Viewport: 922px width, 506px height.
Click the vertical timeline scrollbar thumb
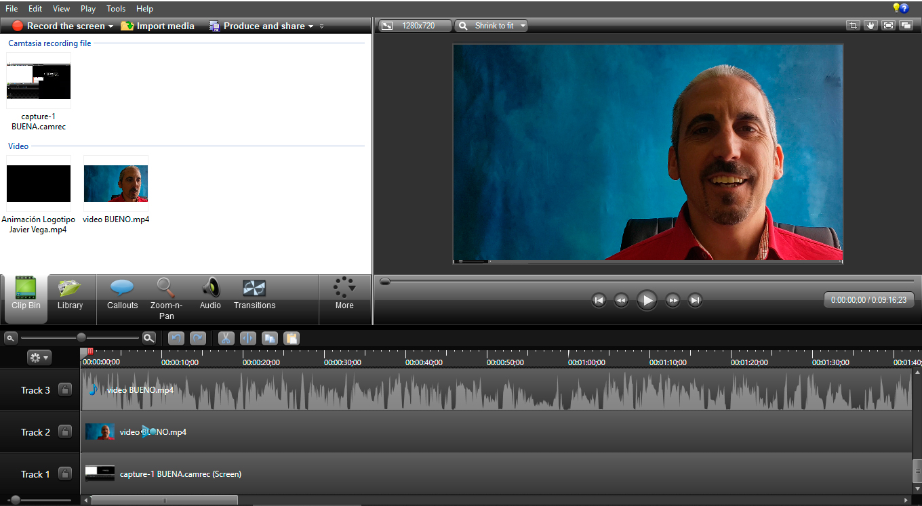917,471
